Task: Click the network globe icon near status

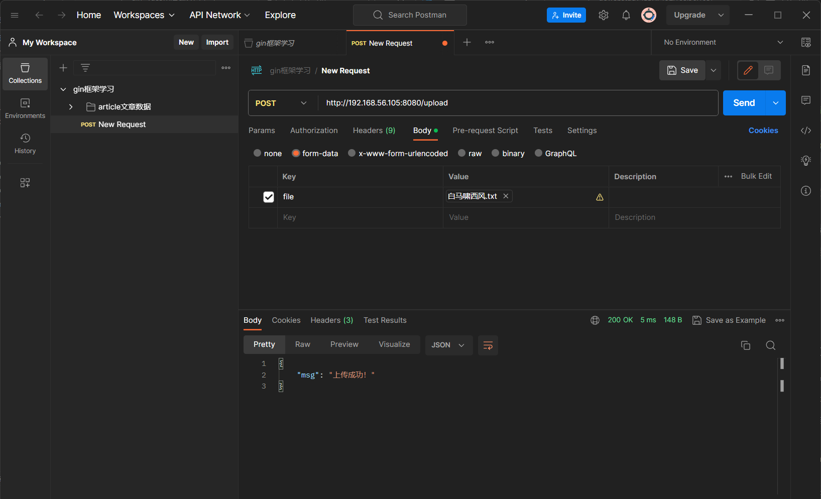Action: (x=595, y=320)
